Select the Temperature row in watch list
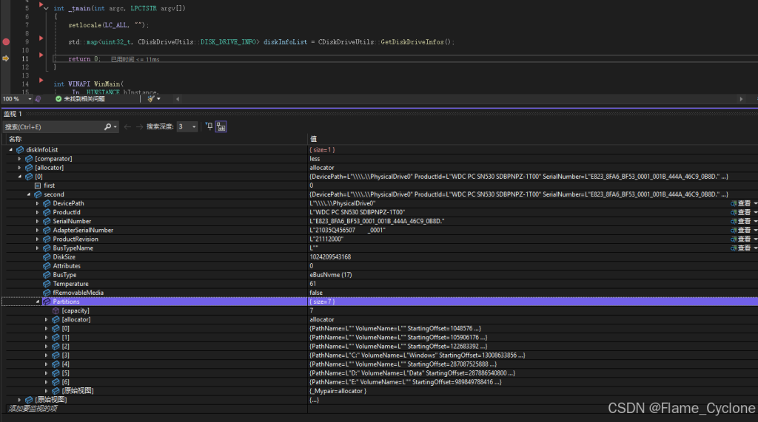Image resolution: width=758 pixels, height=422 pixels. (70, 284)
